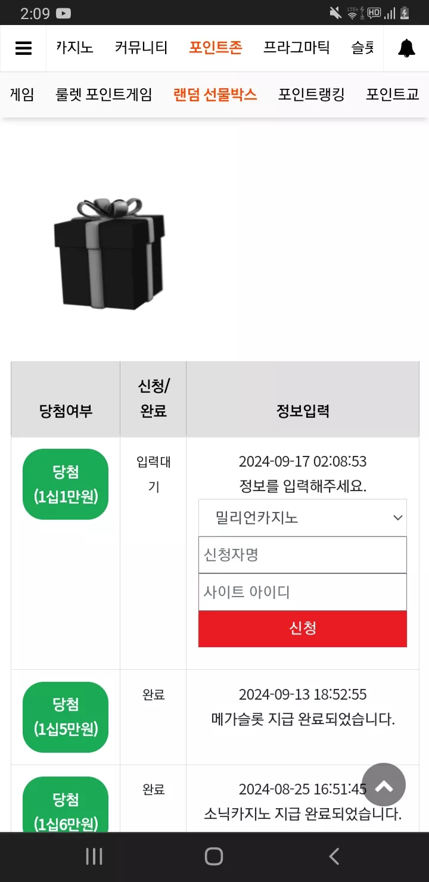Open the 커뮤니티 menu item
Screen dimensions: 429x882
point(141,48)
